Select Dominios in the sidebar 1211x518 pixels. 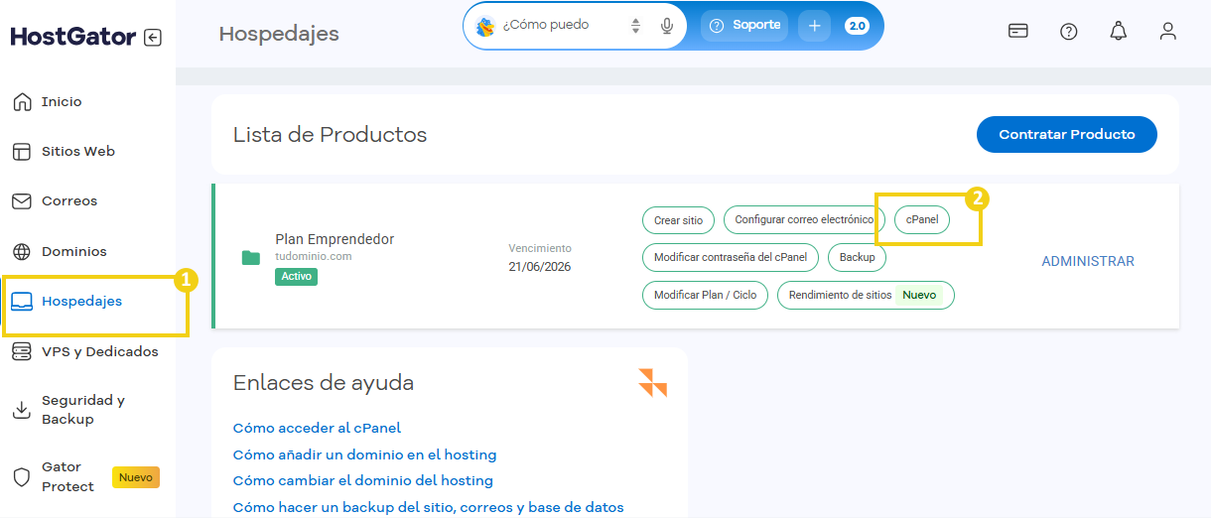click(x=74, y=252)
